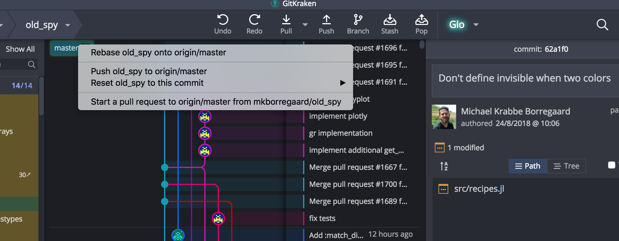Click the commit avatar for implement plotly
The width and height of the screenshot is (619, 241).
205,116
